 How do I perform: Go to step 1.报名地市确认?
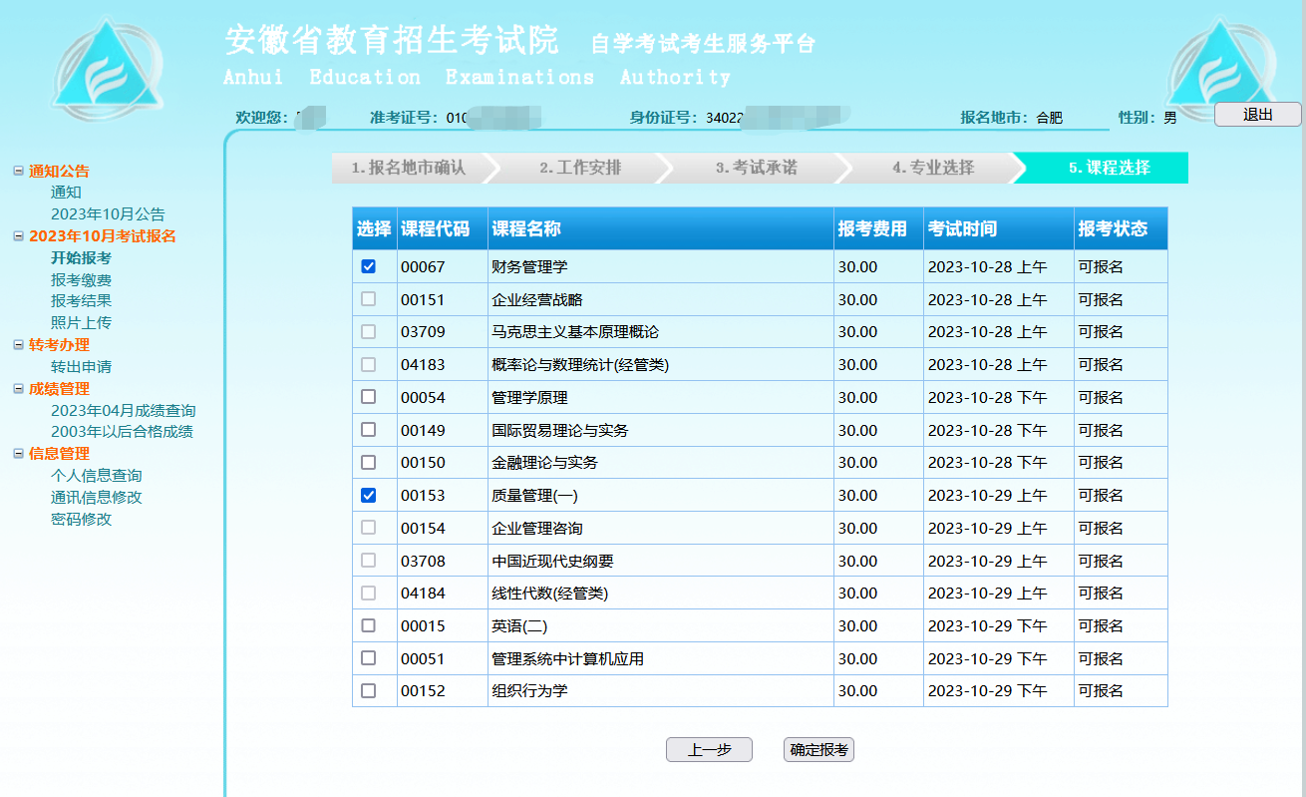[x=409, y=168]
